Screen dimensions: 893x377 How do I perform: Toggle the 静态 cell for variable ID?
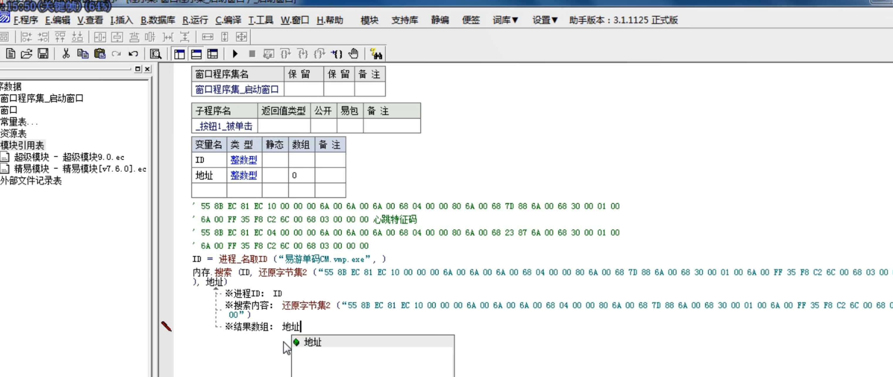click(x=275, y=160)
